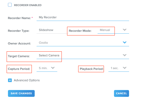Click the plus icon beside Advanced Options
Viewport: 145px width, 108px height.
tap(10, 80)
